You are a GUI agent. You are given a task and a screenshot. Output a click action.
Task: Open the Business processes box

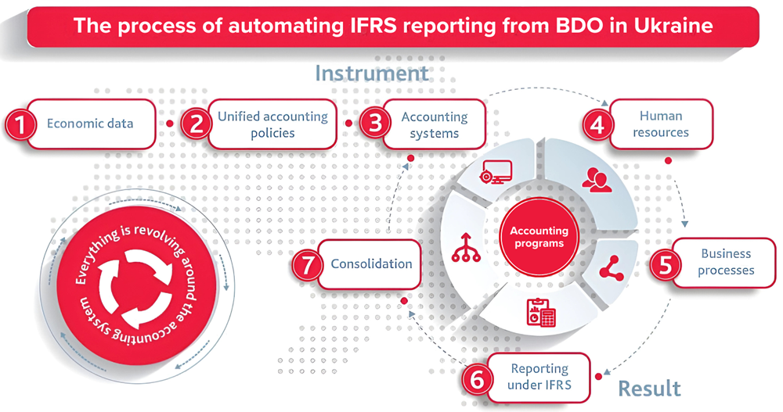(724, 263)
